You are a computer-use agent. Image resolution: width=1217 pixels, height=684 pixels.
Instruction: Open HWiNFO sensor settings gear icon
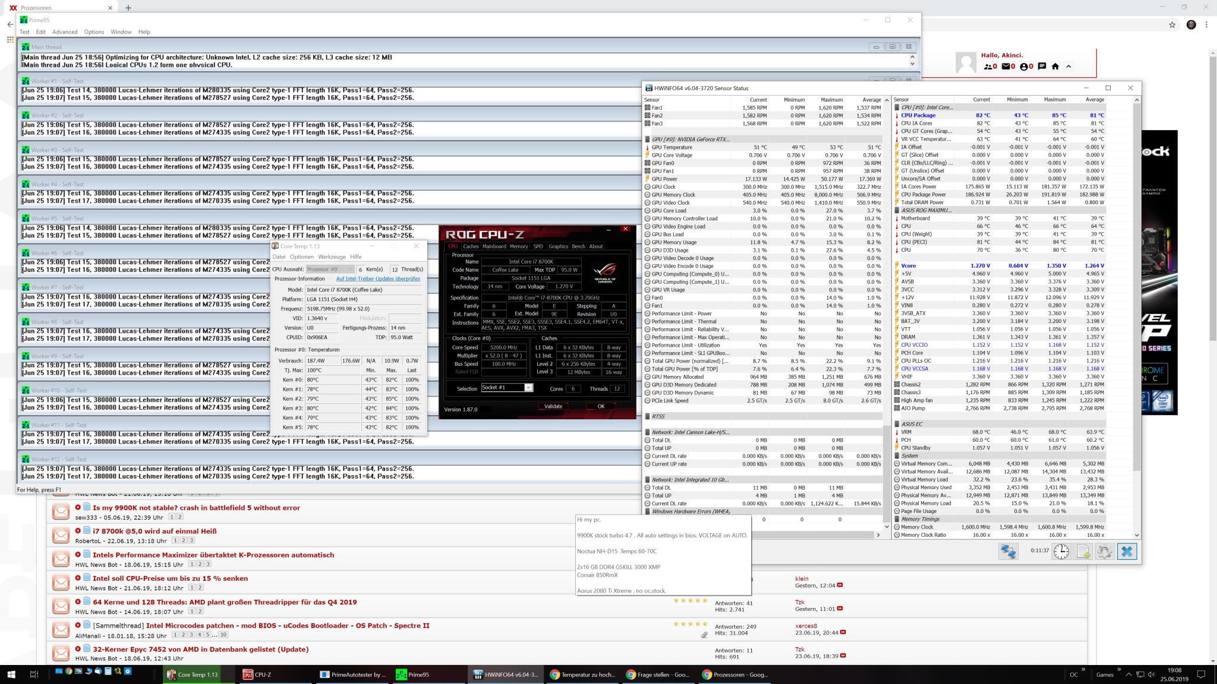point(1105,551)
